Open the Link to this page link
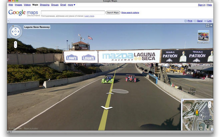The height and width of the screenshot is (137, 220). click(x=209, y=21)
